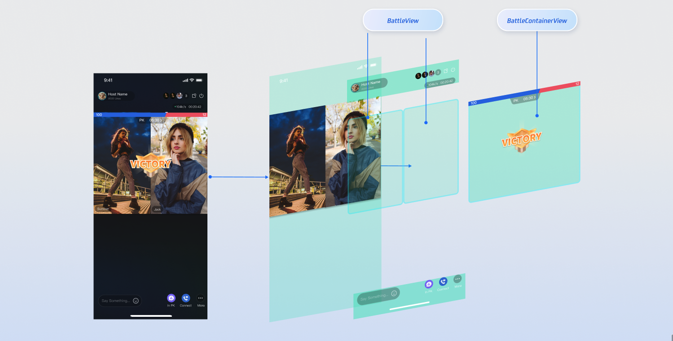673x341 pixels.
Task: Tap the purple In PK icon in the phone mockup
Action: point(171,298)
